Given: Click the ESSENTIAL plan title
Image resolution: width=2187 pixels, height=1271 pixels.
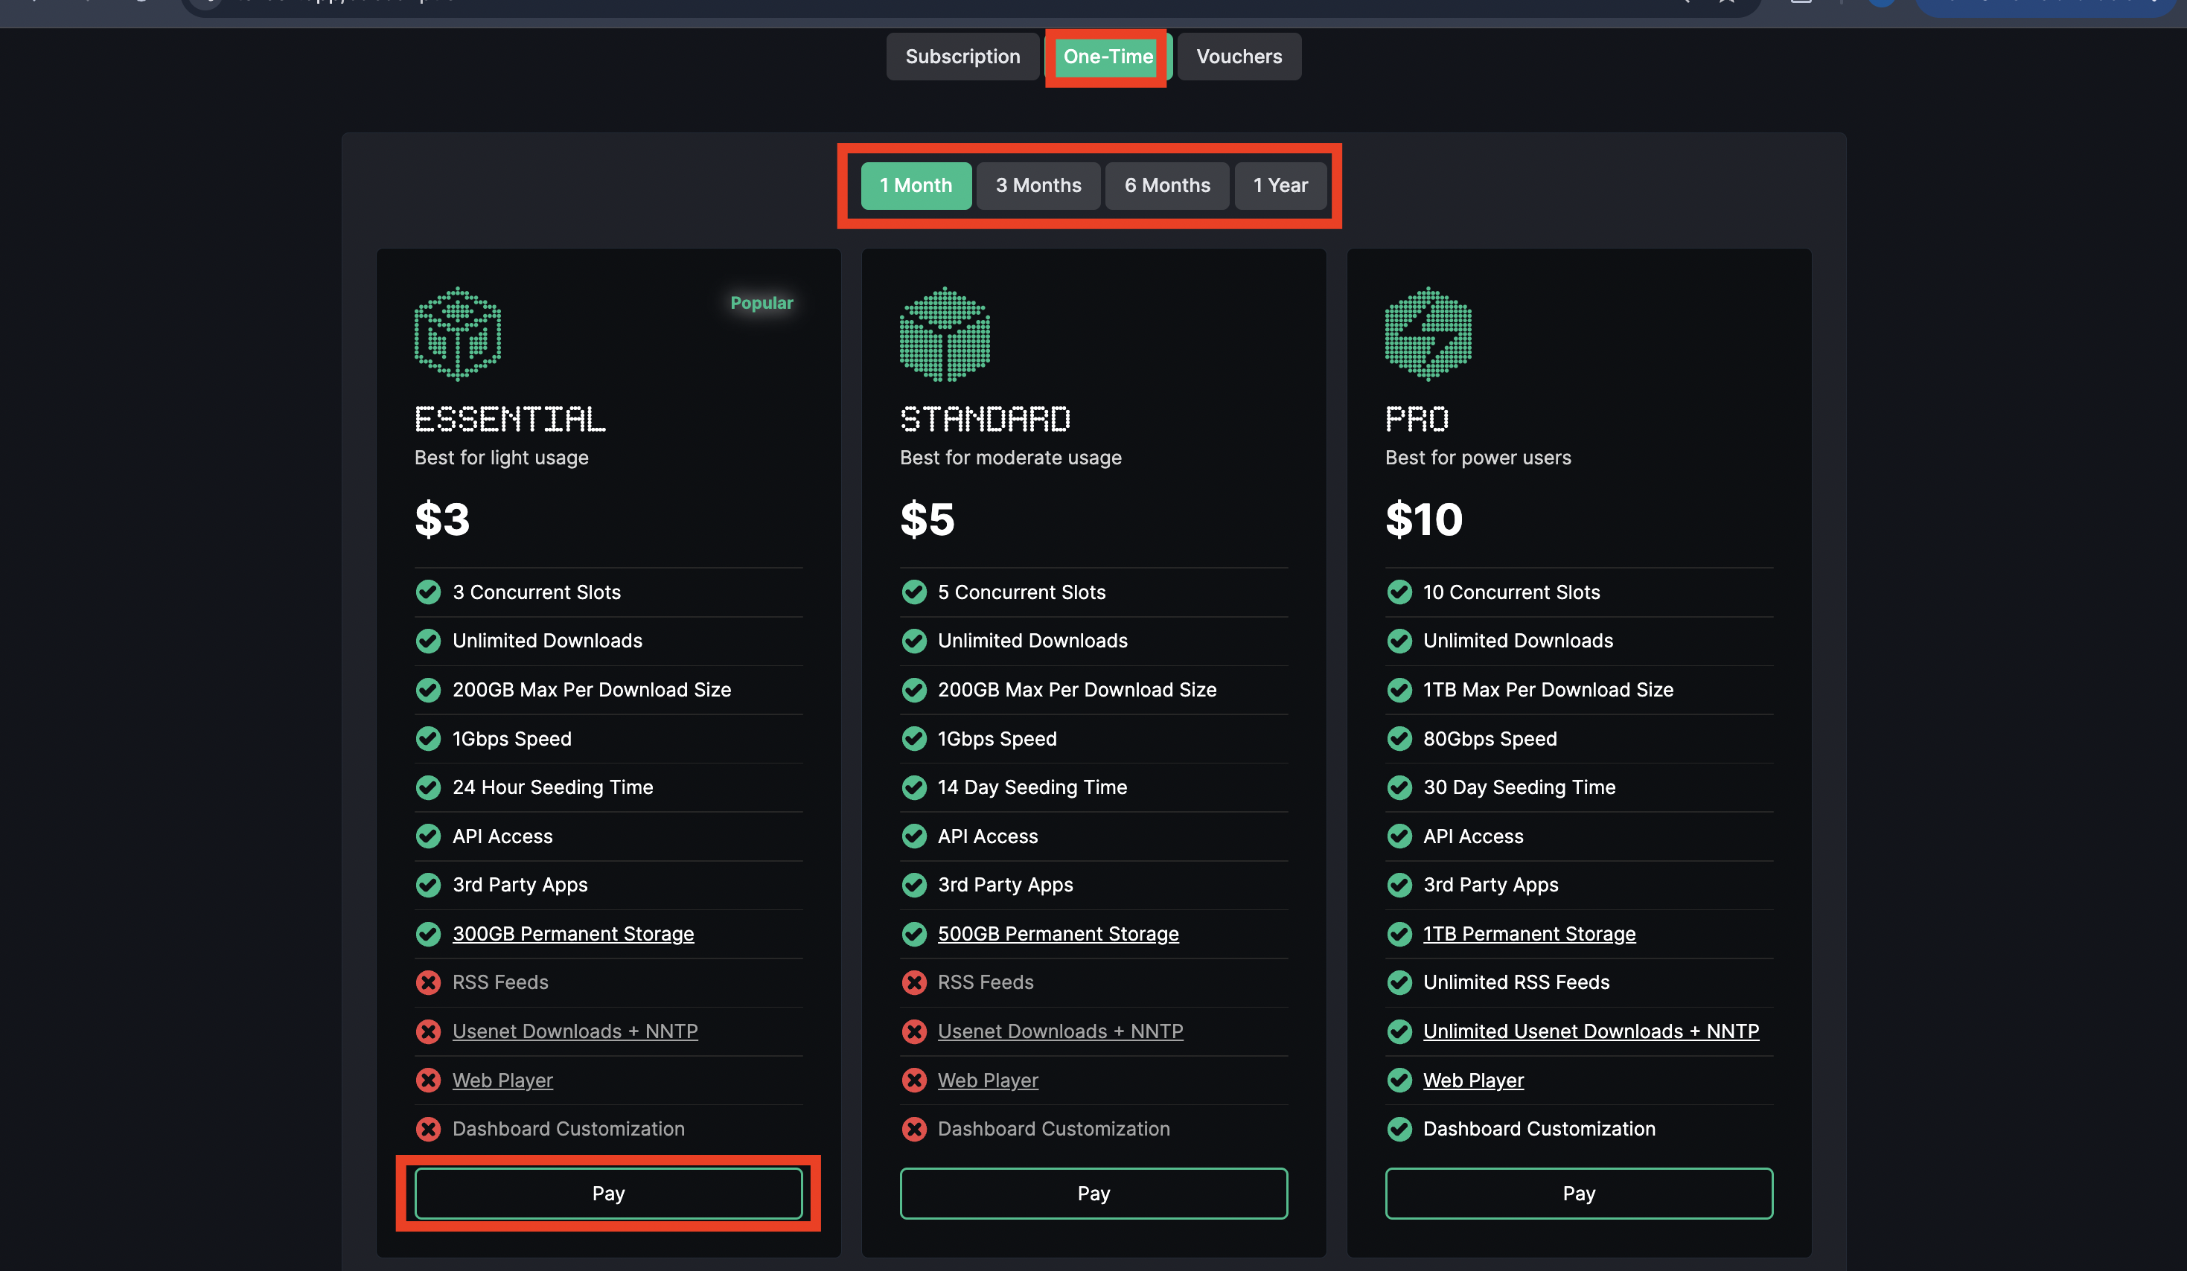Looking at the screenshot, I should (x=509, y=419).
